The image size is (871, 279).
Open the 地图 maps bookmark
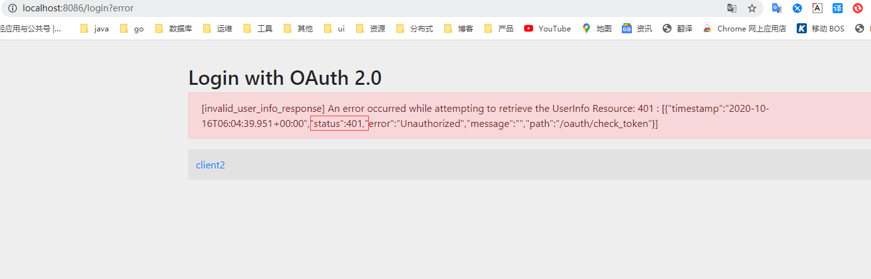point(597,28)
